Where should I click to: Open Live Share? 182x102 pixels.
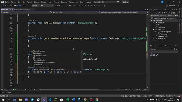[x=171, y=6]
